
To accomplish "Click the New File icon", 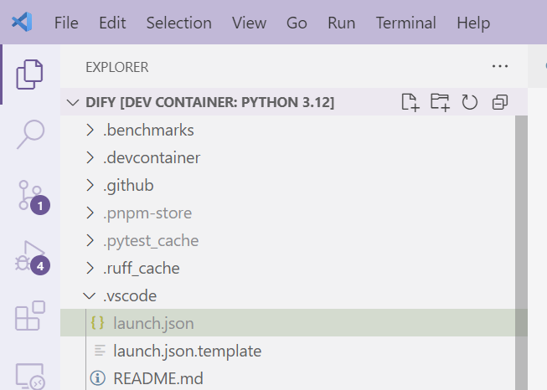I will (410, 102).
